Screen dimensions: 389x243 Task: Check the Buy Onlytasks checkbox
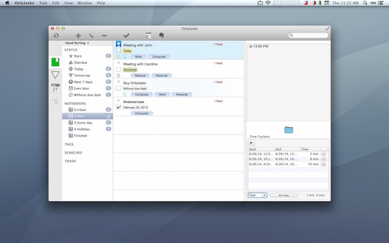(119, 88)
